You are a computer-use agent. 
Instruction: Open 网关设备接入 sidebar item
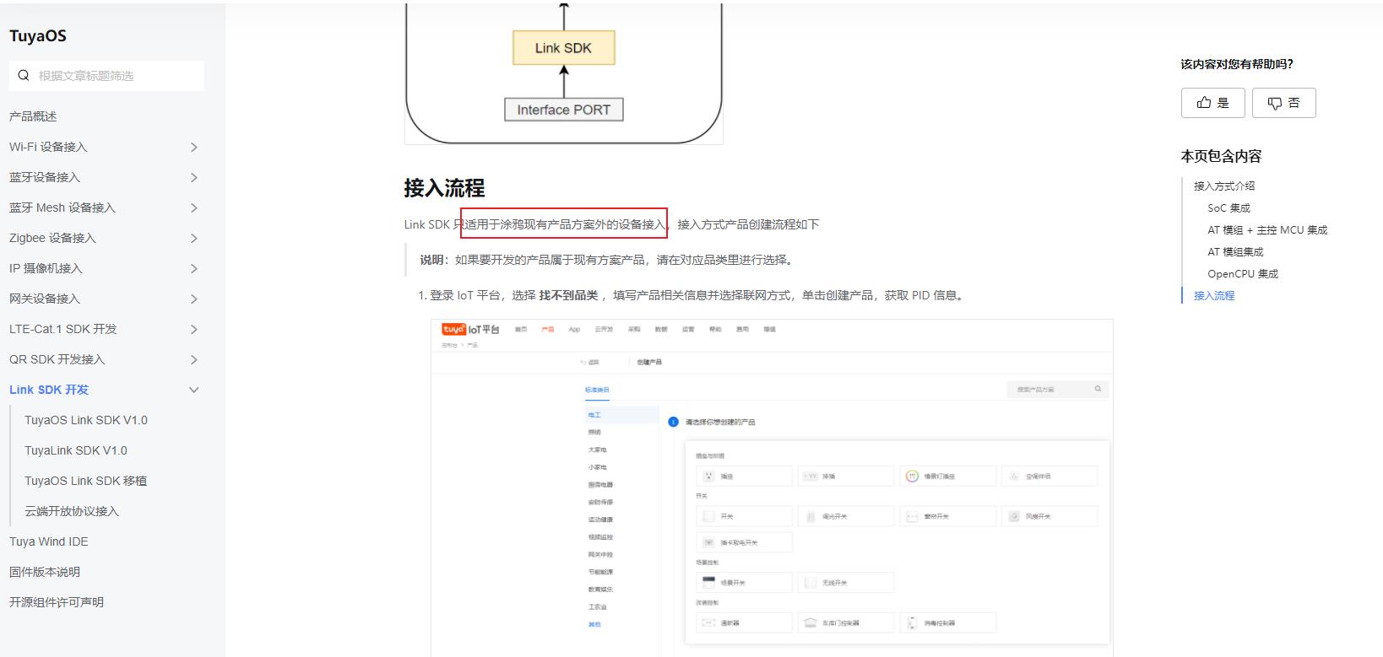click(45, 299)
